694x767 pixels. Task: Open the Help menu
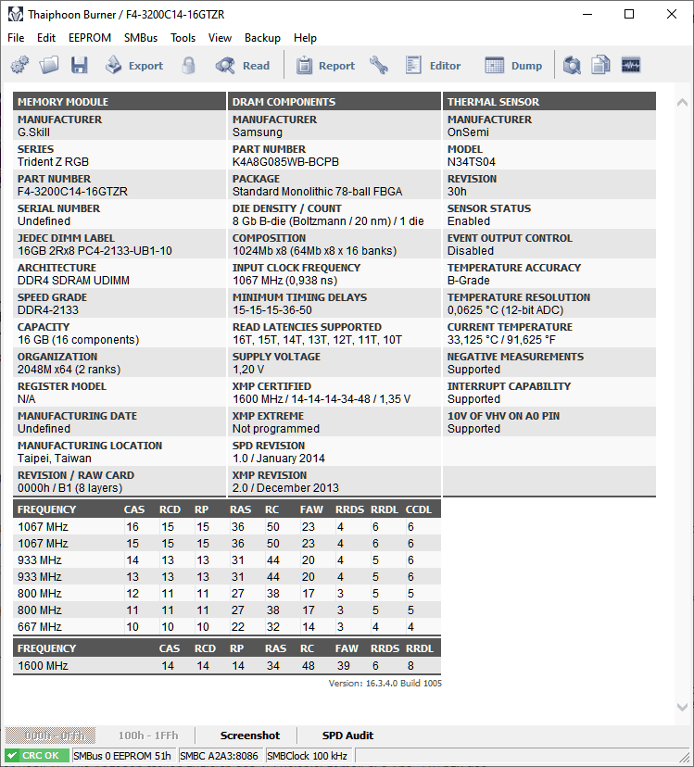coord(305,38)
